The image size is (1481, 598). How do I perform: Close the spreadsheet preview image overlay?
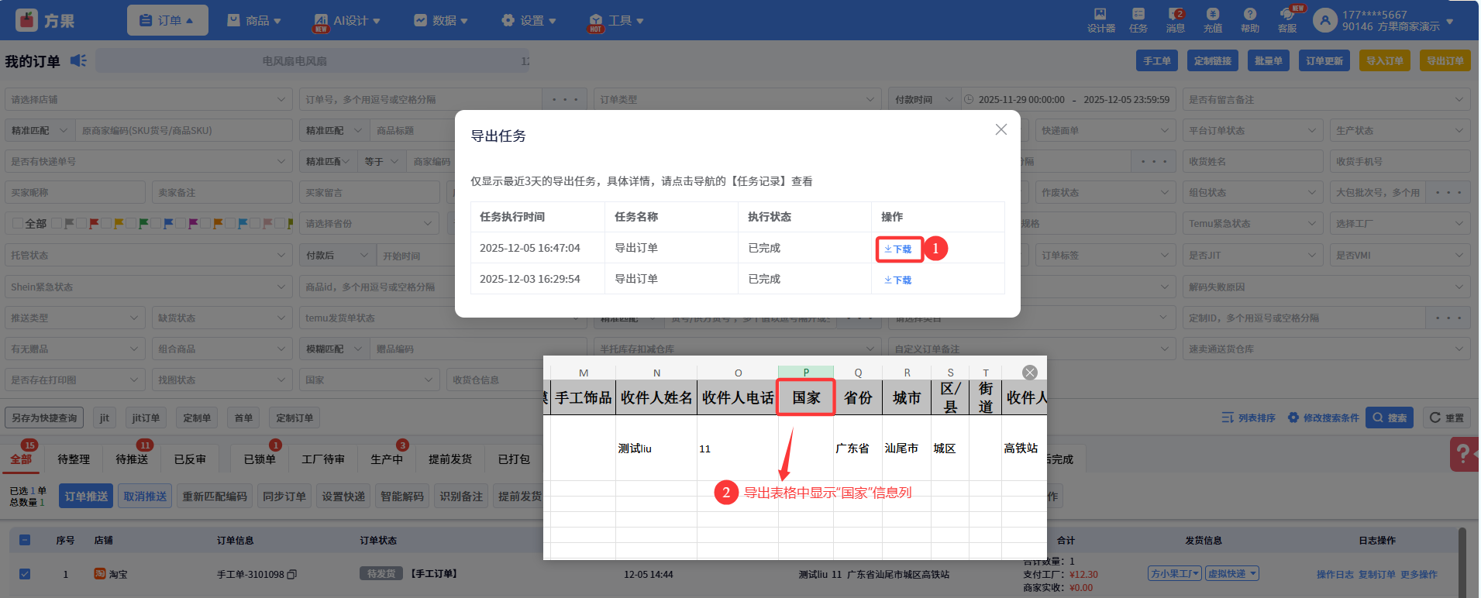pyautogui.click(x=1029, y=373)
